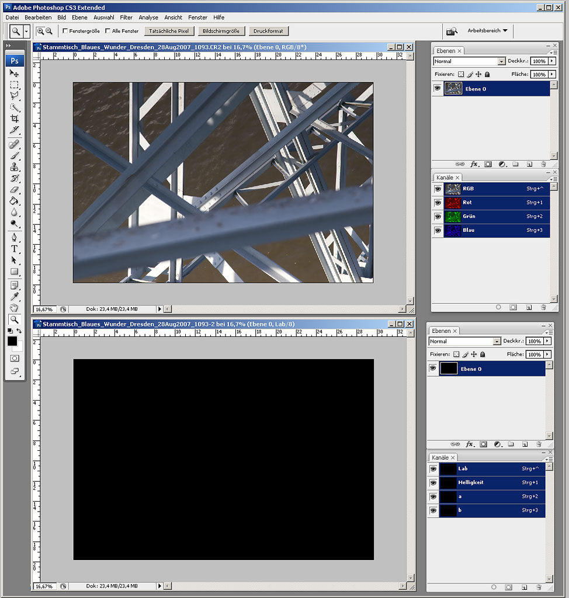The image size is (569, 598).
Task: Click the Druckformat button
Action: [268, 31]
